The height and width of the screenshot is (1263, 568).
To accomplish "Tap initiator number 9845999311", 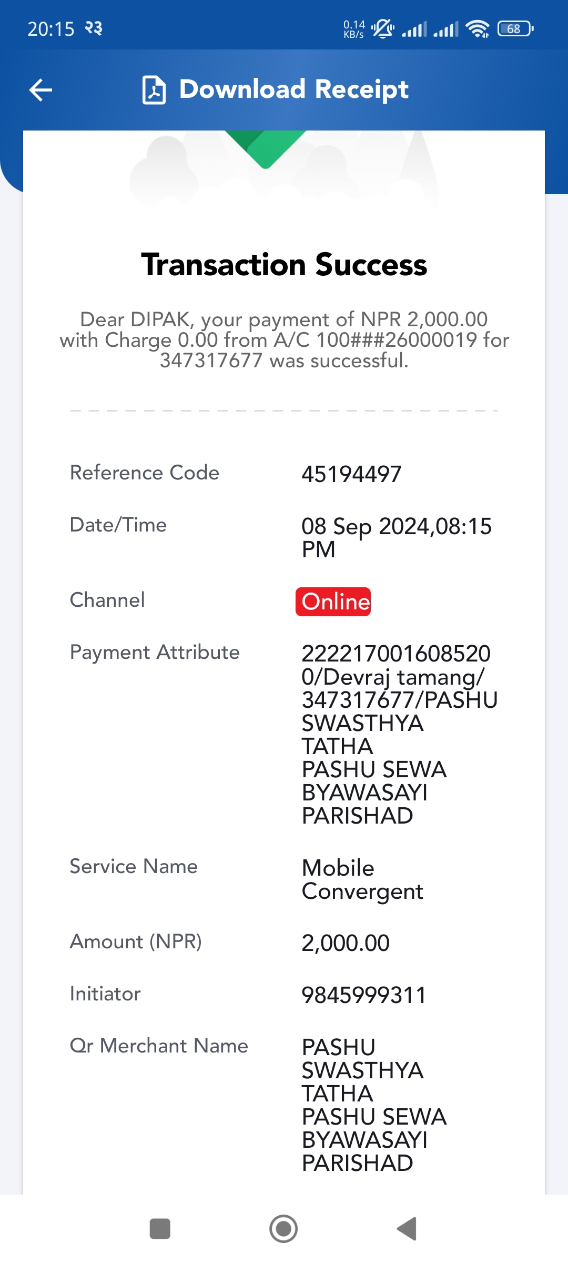I will click(364, 995).
